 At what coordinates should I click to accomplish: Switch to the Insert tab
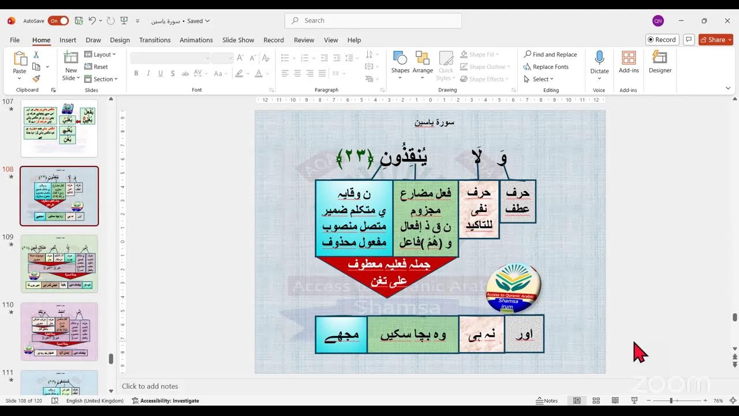(x=68, y=40)
